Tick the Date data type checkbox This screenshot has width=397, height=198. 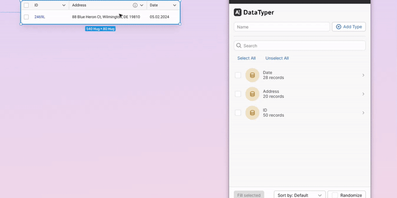[238, 75]
